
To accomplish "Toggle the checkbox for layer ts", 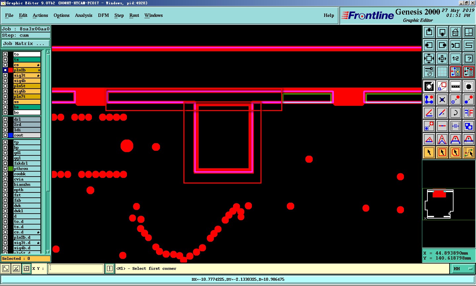I will point(5,60).
